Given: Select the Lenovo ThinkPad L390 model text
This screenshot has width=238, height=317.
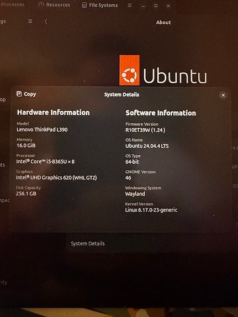Looking at the screenshot, I should click(42, 130).
